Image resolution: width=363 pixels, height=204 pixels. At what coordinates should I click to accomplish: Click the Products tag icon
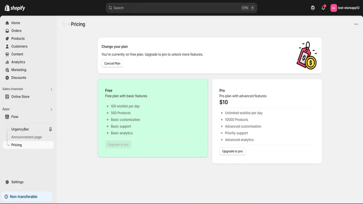(7, 39)
